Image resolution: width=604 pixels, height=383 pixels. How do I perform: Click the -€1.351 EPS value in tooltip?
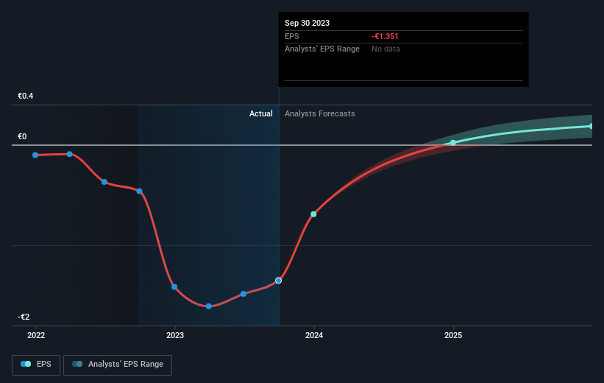tap(385, 36)
